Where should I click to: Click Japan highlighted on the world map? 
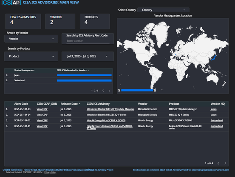214,57
